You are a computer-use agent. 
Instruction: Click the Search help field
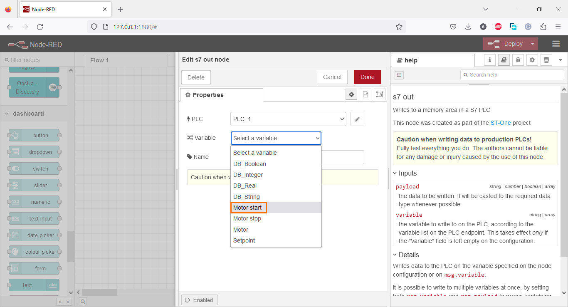click(x=513, y=75)
